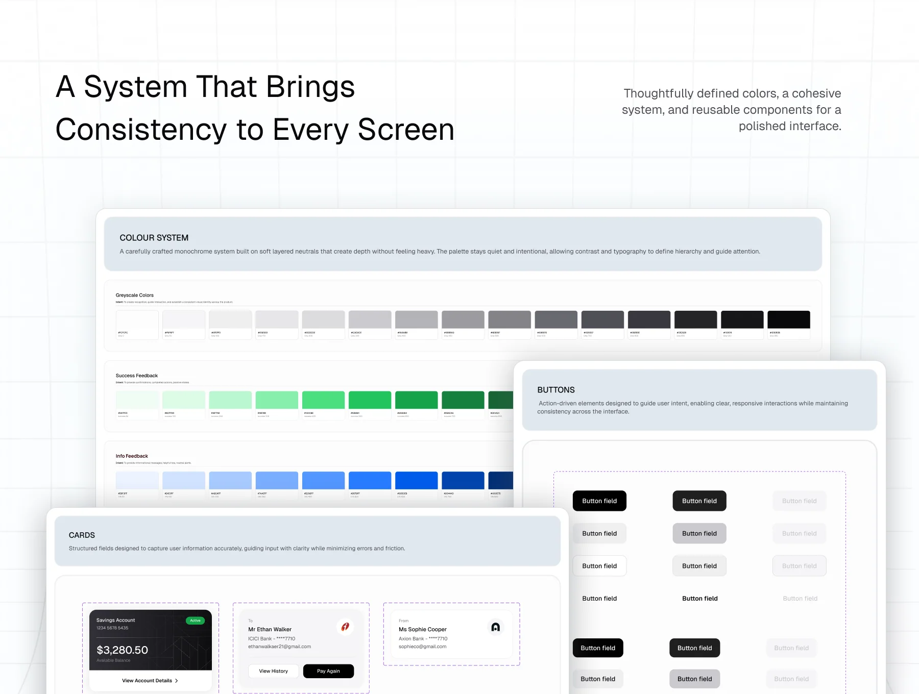Click the black Pay Again button

coord(328,671)
